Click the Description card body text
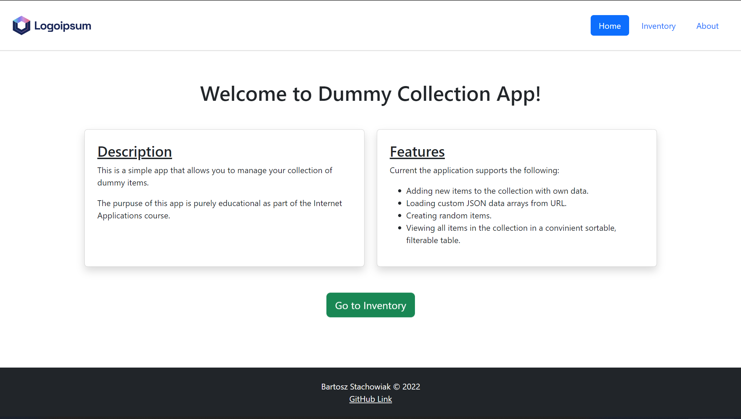The height and width of the screenshot is (419, 741). click(x=215, y=176)
